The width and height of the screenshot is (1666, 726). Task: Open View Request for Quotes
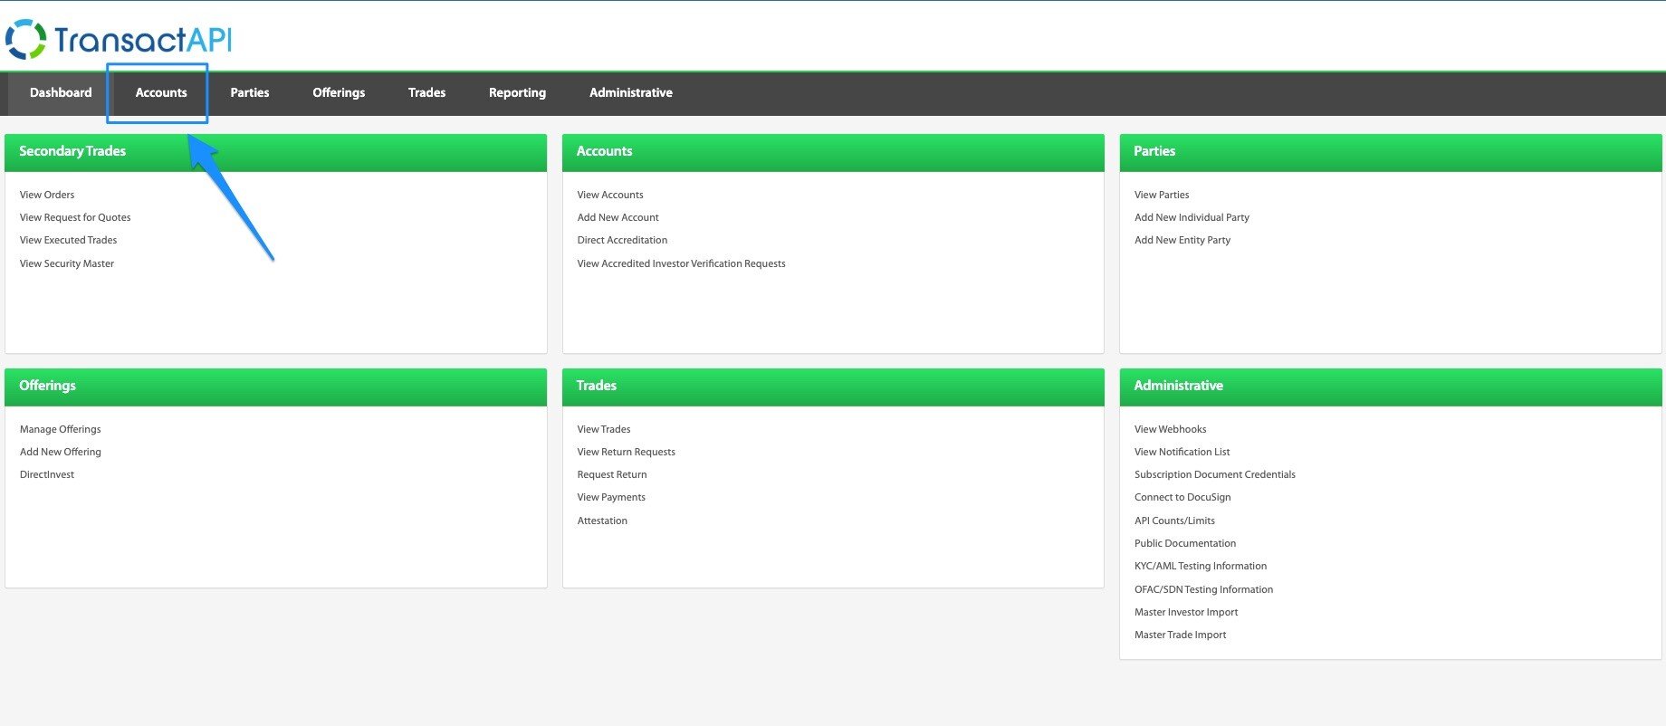(75, 217)
